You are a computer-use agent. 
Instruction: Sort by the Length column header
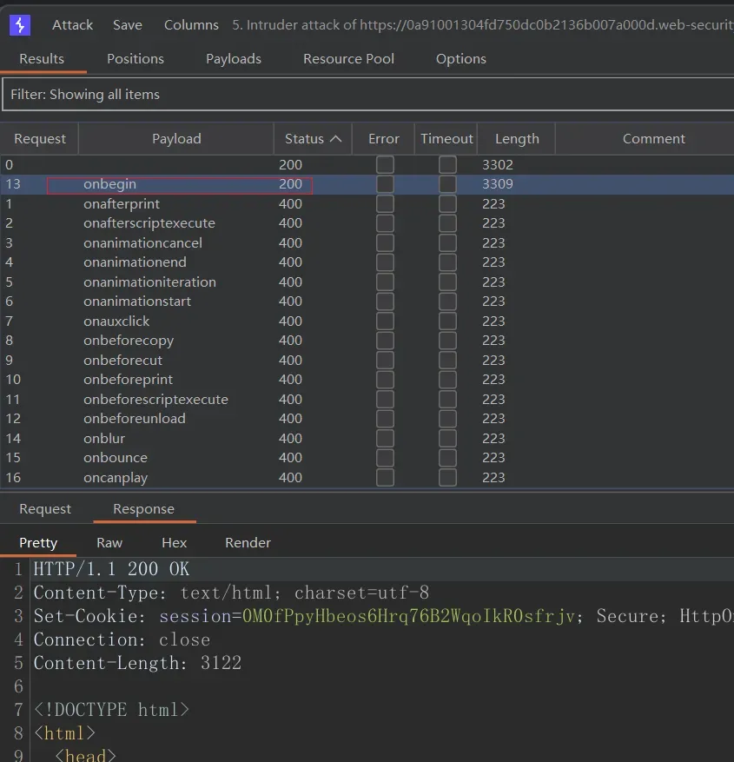517,139
